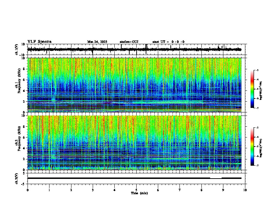
Task: Click inside the ch.1 frequency spectrogram
Action: (x=135, y=85)
